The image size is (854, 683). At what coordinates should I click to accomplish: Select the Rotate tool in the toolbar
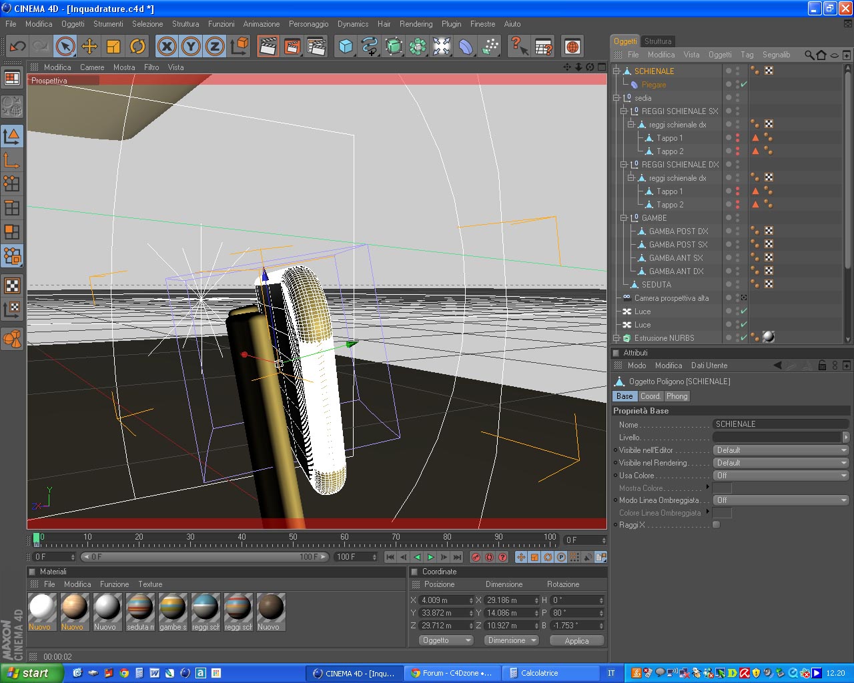[x=137, y=46]
